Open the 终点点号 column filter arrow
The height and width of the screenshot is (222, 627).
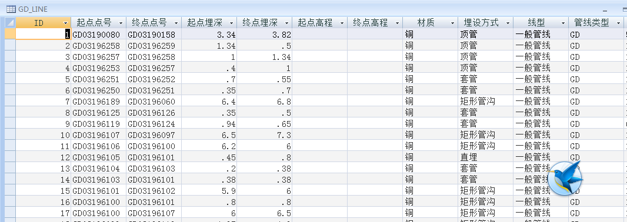pyautogui.click(x=176, y=23)
